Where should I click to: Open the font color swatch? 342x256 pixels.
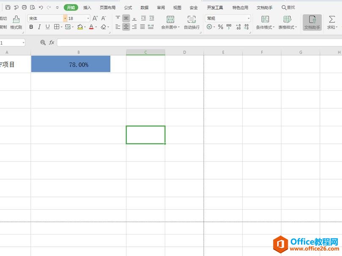pyautogui.click(x=91, y=27)
